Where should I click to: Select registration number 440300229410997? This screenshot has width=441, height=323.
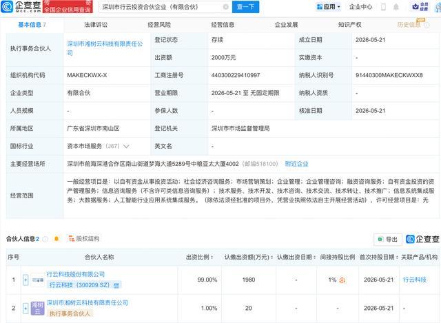[236, 75]
